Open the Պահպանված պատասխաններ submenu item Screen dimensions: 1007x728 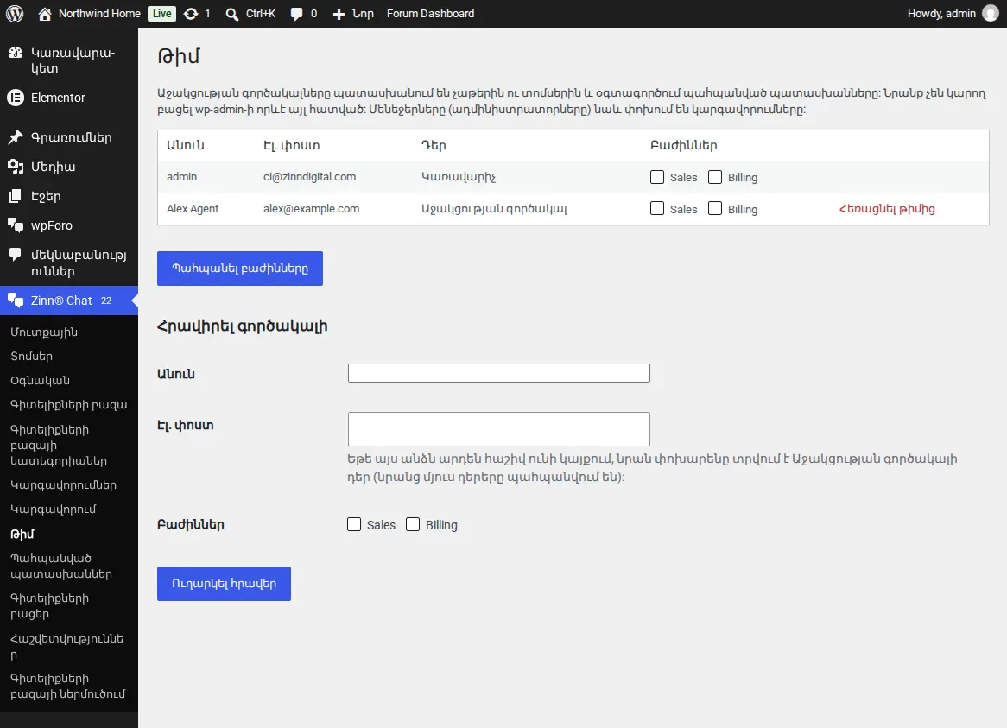[61, 567]
